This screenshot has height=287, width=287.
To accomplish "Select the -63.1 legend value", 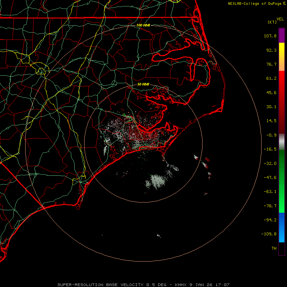I will tap(270, 192).
